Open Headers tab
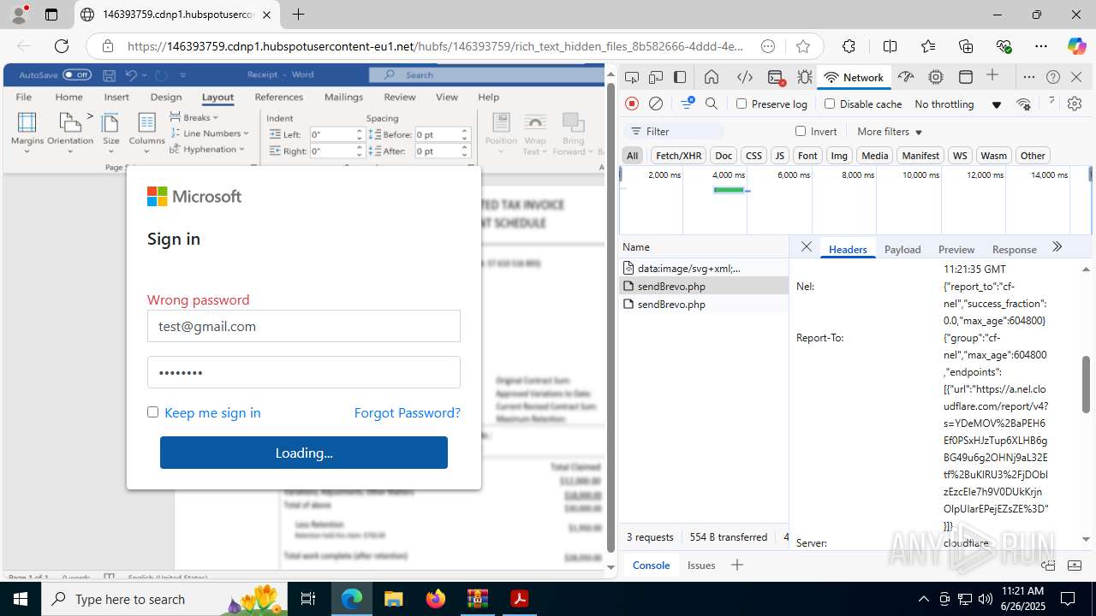 tap(848, 249)
